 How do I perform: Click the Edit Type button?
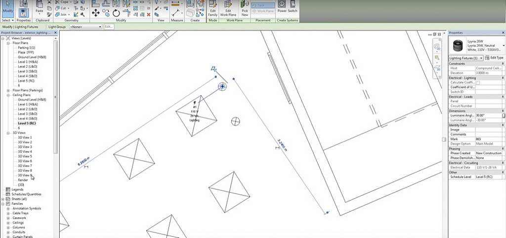(x=494, y=58)
